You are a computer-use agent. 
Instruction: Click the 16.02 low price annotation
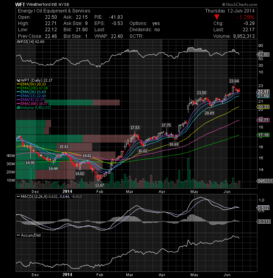point(143,151)
